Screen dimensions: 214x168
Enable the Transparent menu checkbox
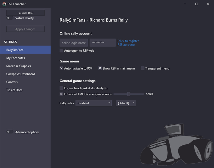(143, 68)
